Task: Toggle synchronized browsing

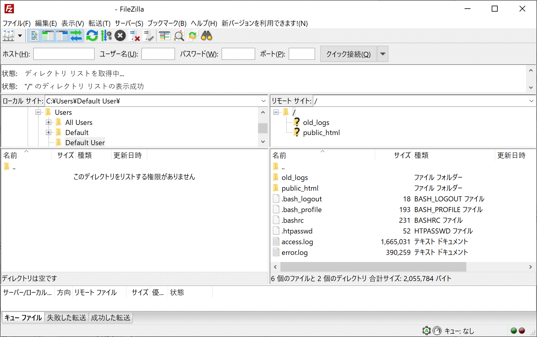Action: [193, 36]
